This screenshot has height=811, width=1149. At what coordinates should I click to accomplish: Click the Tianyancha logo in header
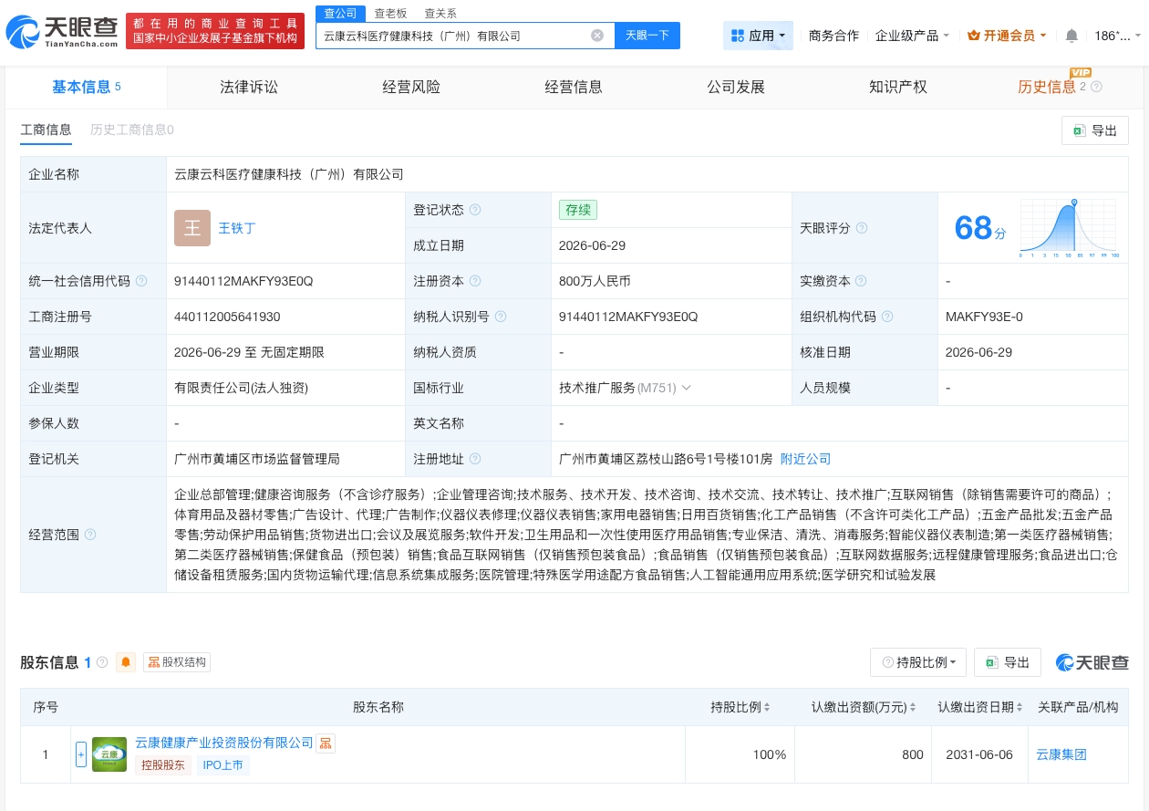(x=62, y=33)
